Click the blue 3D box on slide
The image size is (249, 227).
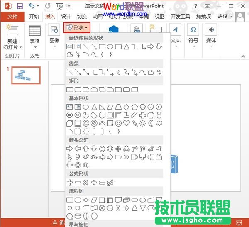tap(174, 164)
